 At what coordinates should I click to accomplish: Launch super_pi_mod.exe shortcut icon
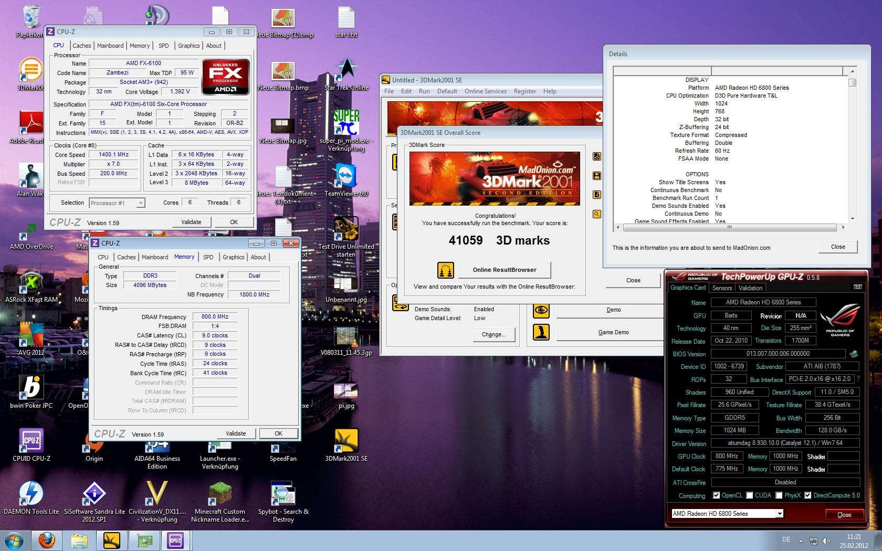click(346, 130)
